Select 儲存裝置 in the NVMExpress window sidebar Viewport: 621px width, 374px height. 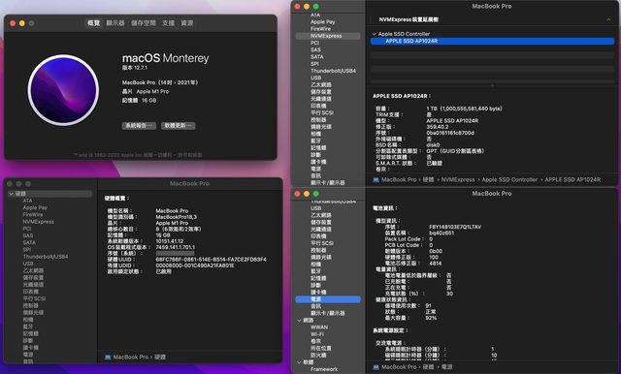click(321, 92)
